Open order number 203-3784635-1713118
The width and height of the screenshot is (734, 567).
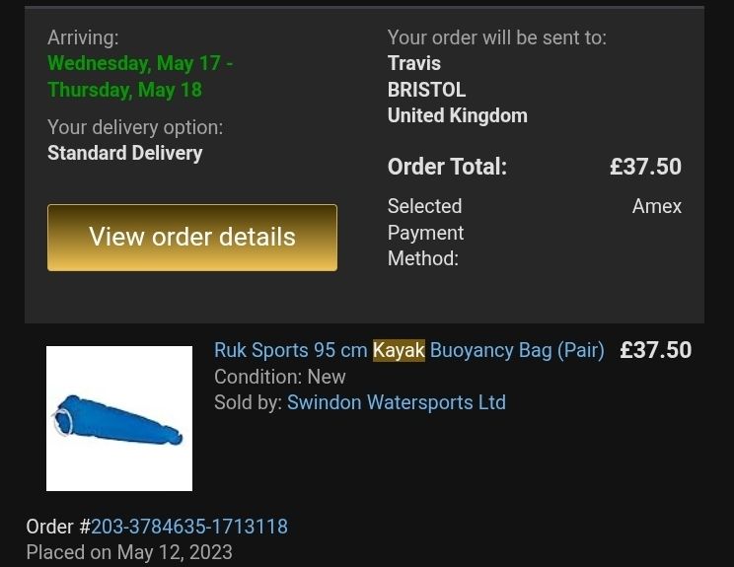pyautogui.click(x=189, y=527)
